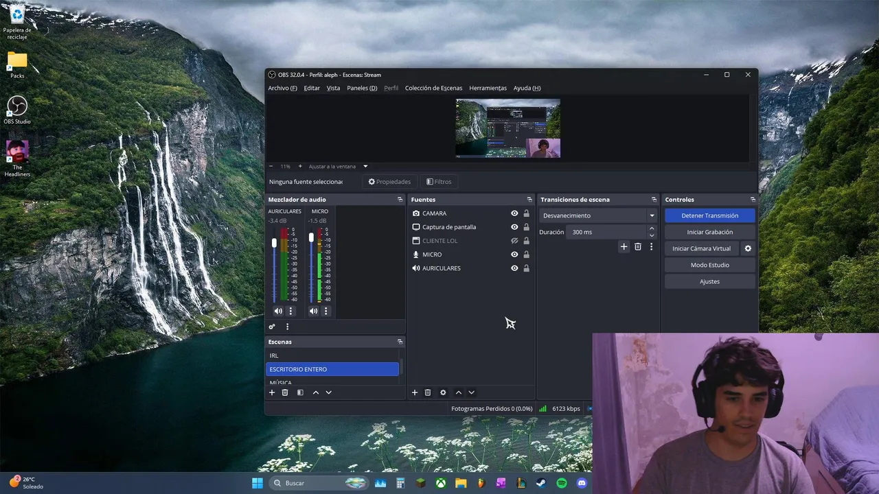Move scene up arrow
Image resolution: width=879 pixels, height=494 pixels.
click(x=316, y=392)
